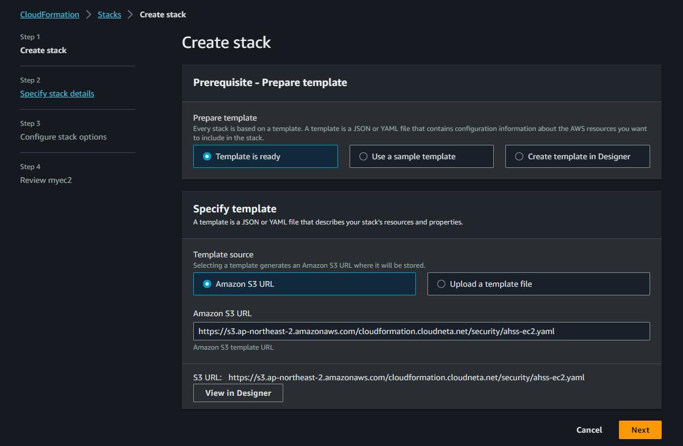Cancel the stack creation
The height and width of the screenshot is (446, 683).
(x=589, y=430)
